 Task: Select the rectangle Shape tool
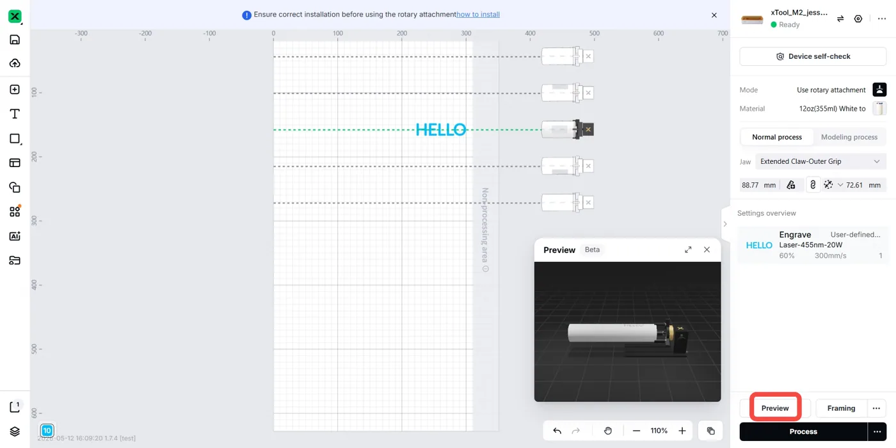click(x=14, y=138)
